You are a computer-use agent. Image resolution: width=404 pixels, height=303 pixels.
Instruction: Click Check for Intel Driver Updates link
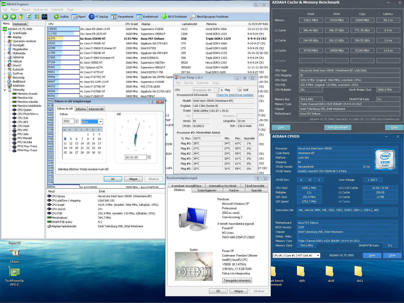[235, 95]
